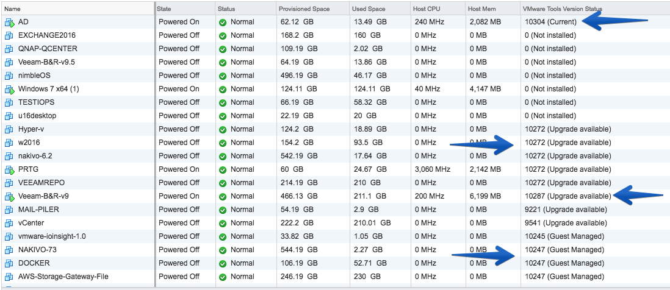
Task: Click the green Normal status icon for nimbleOS
Action: [223, 76]
